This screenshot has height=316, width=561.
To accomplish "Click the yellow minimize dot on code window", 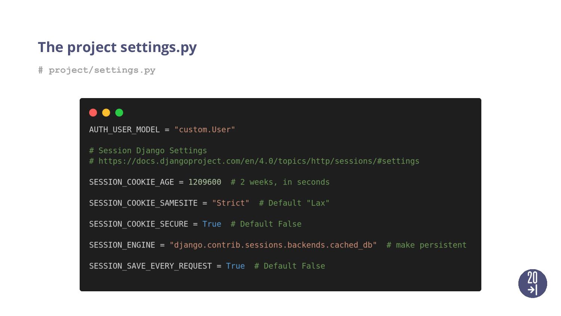I will point(106,113).
